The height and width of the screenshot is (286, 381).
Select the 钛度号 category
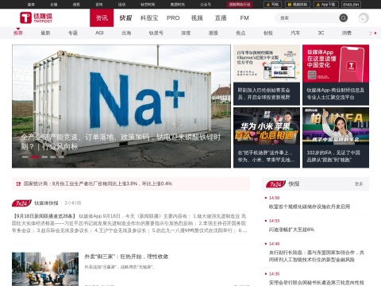pos(156,33)
